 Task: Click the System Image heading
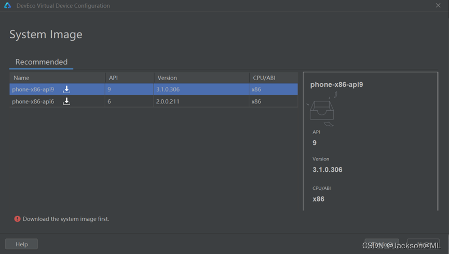46,35
